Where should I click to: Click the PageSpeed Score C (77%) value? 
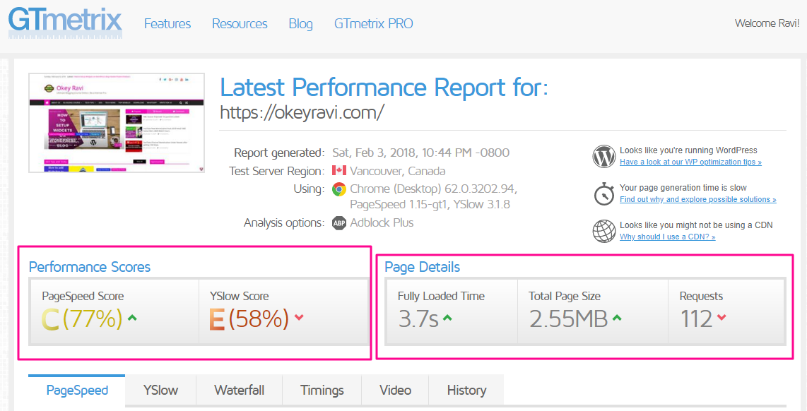click(82, 319)
